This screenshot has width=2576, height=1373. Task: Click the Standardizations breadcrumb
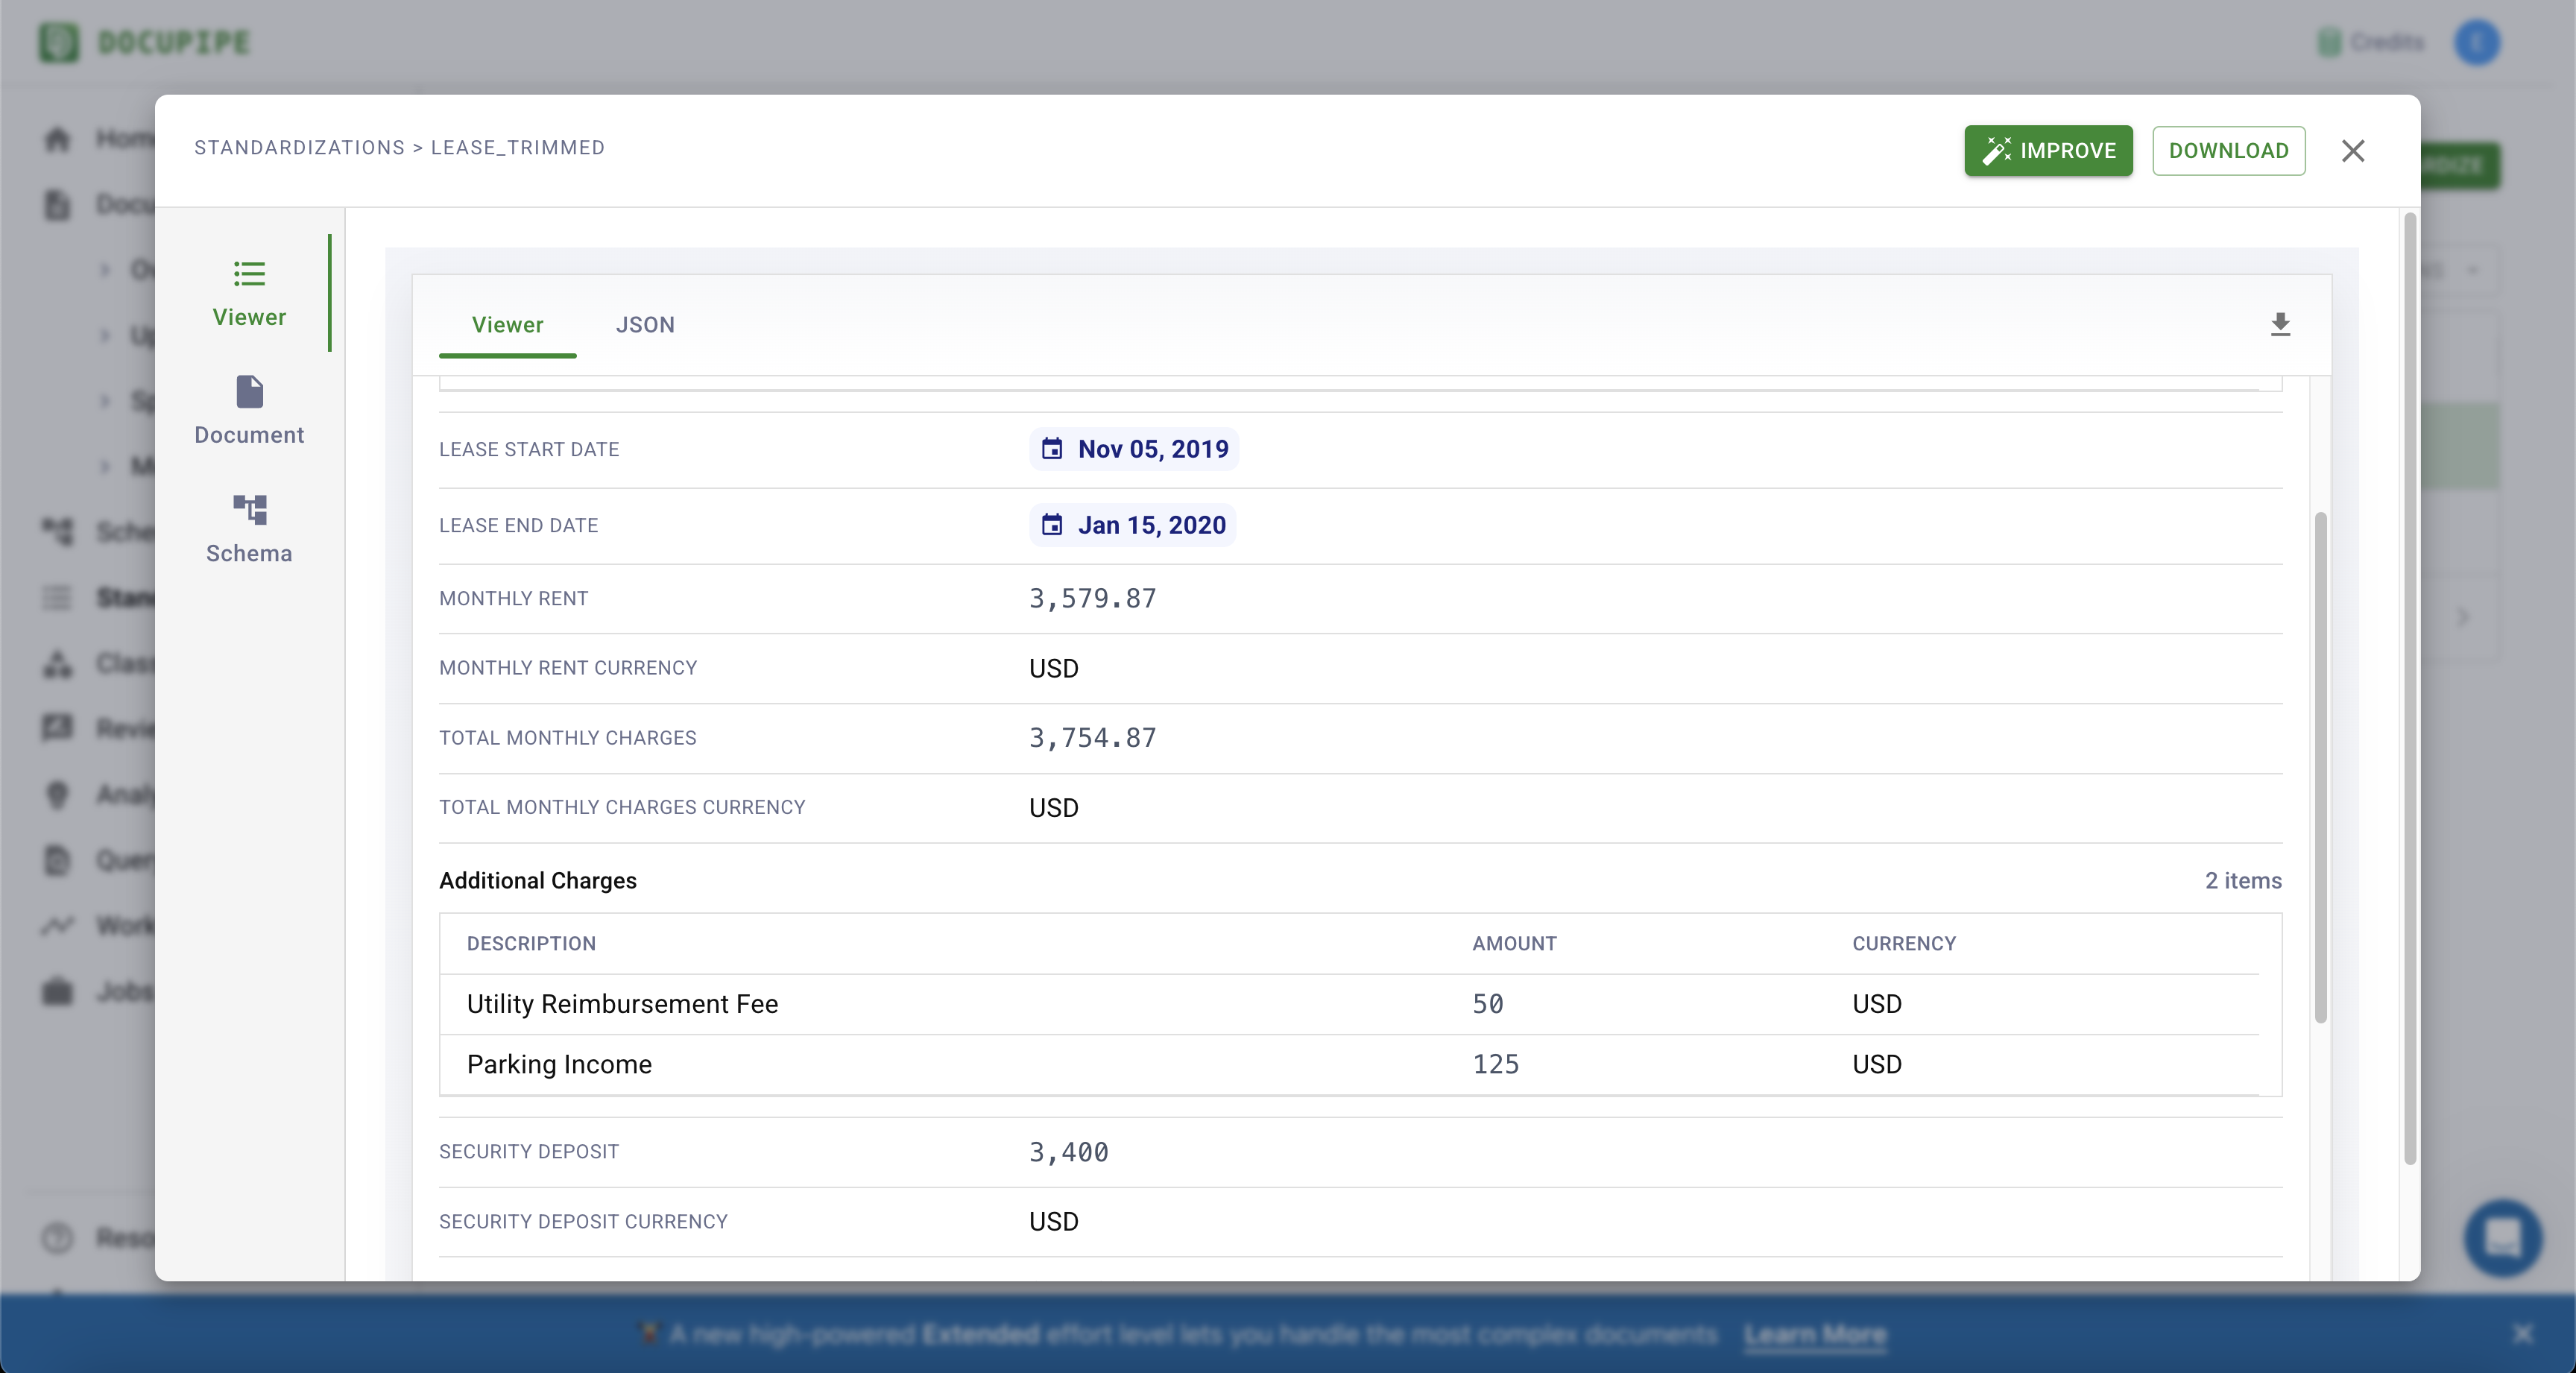[x=299, y=148]
